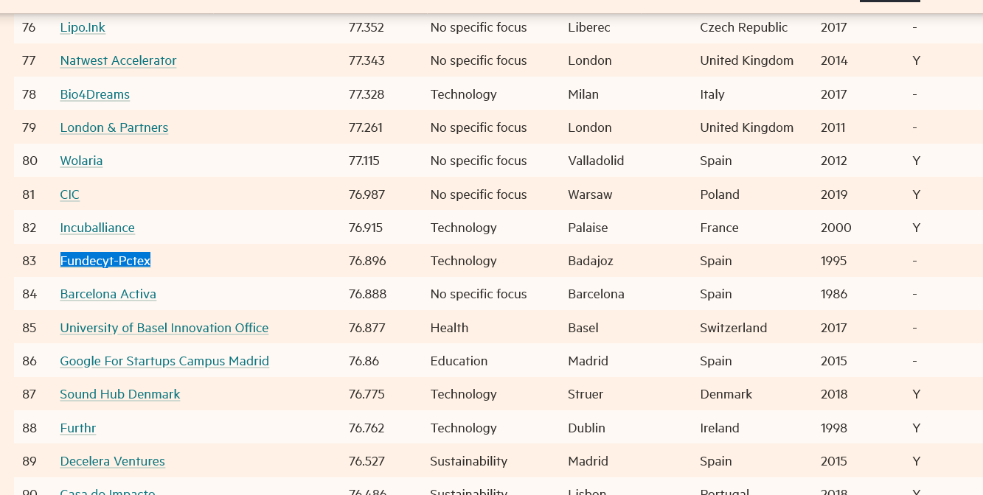This screenshot has width=983, height=495.
Task: Open the London & Partners link
Action: tap(114, 127)
